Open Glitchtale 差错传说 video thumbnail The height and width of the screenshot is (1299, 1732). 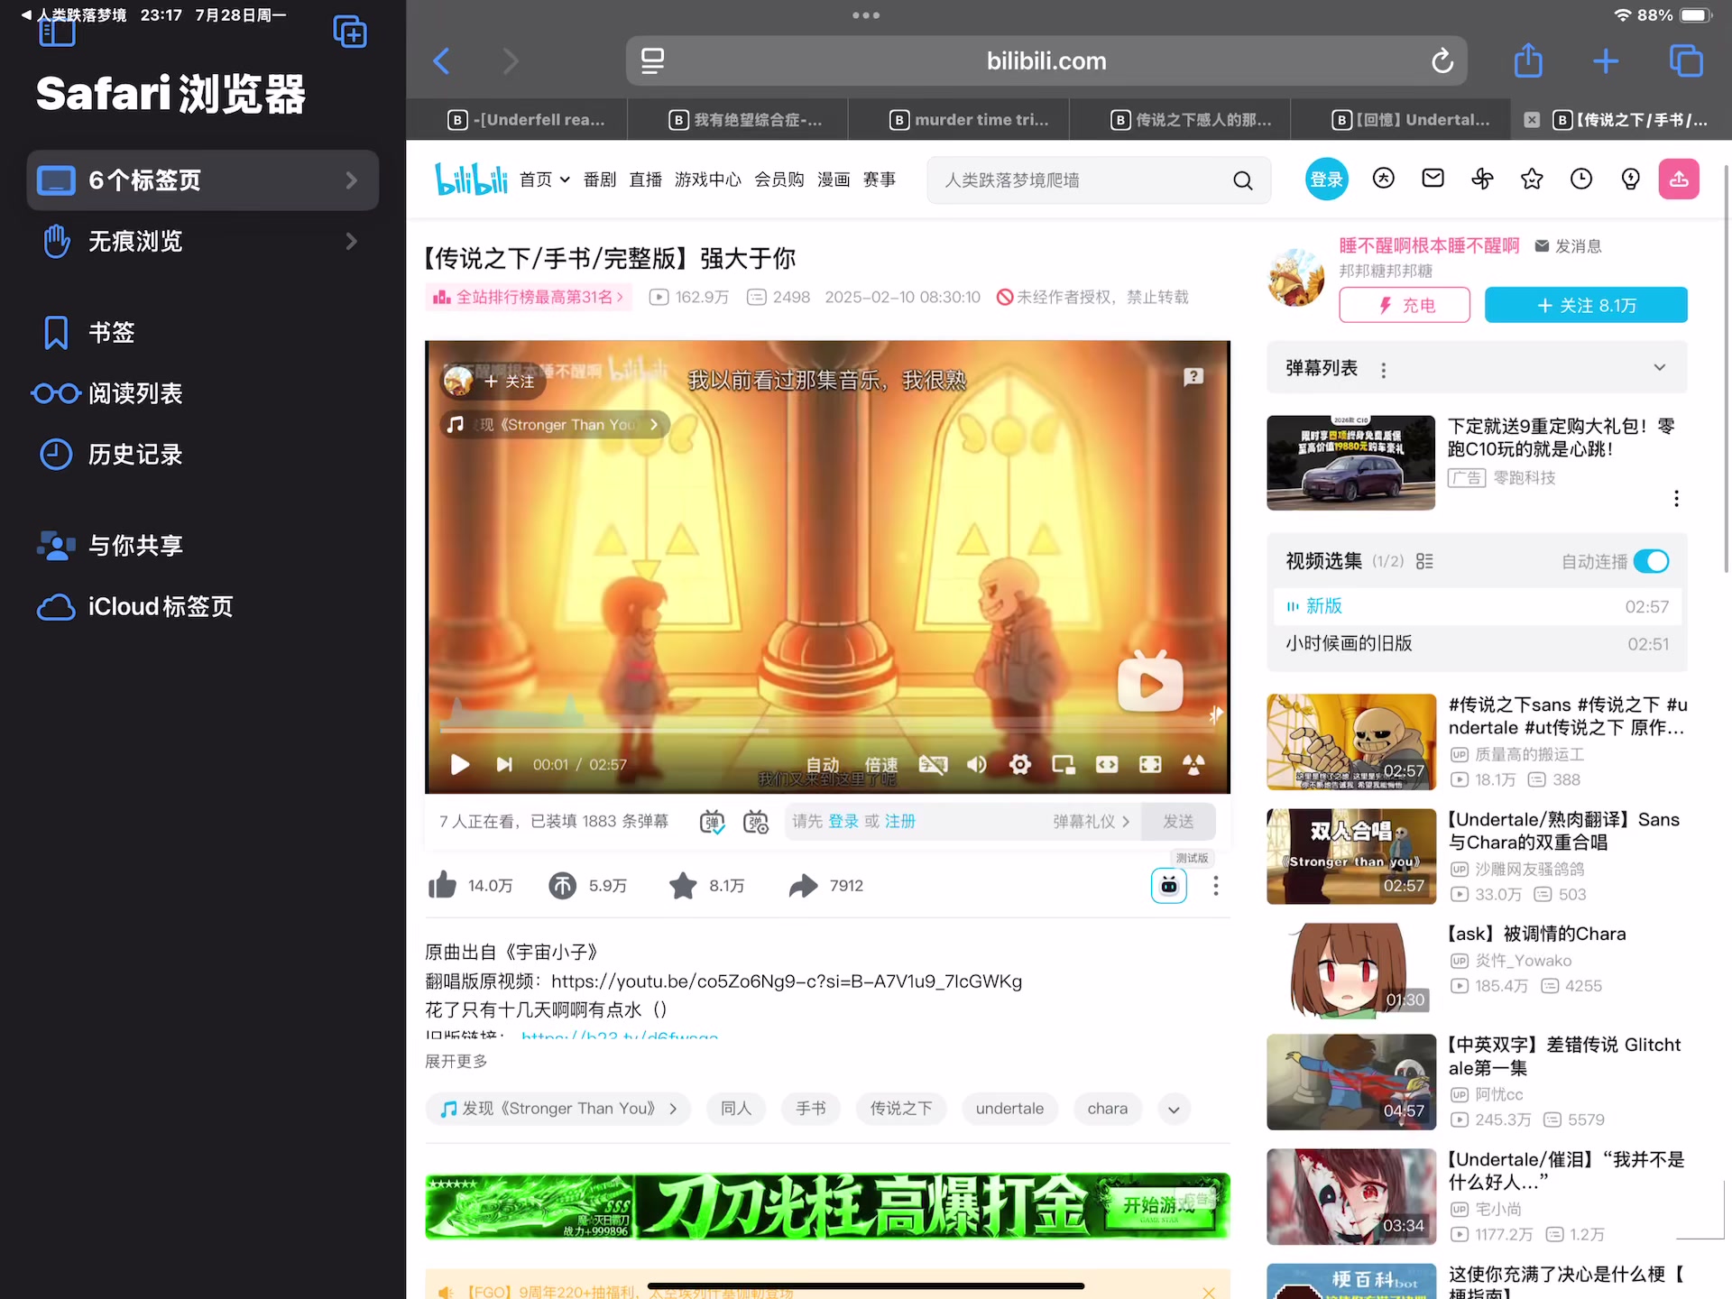coord(1350,1082)
